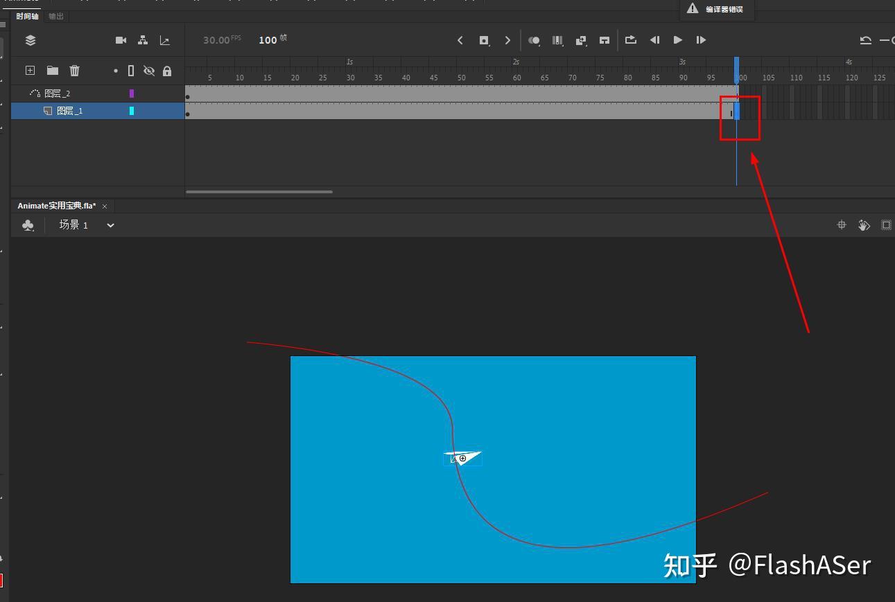This screenshot has width=895, height=602.
Task: Close the Animate实用宝典.fla document tab
Action: tap(105, 206)
